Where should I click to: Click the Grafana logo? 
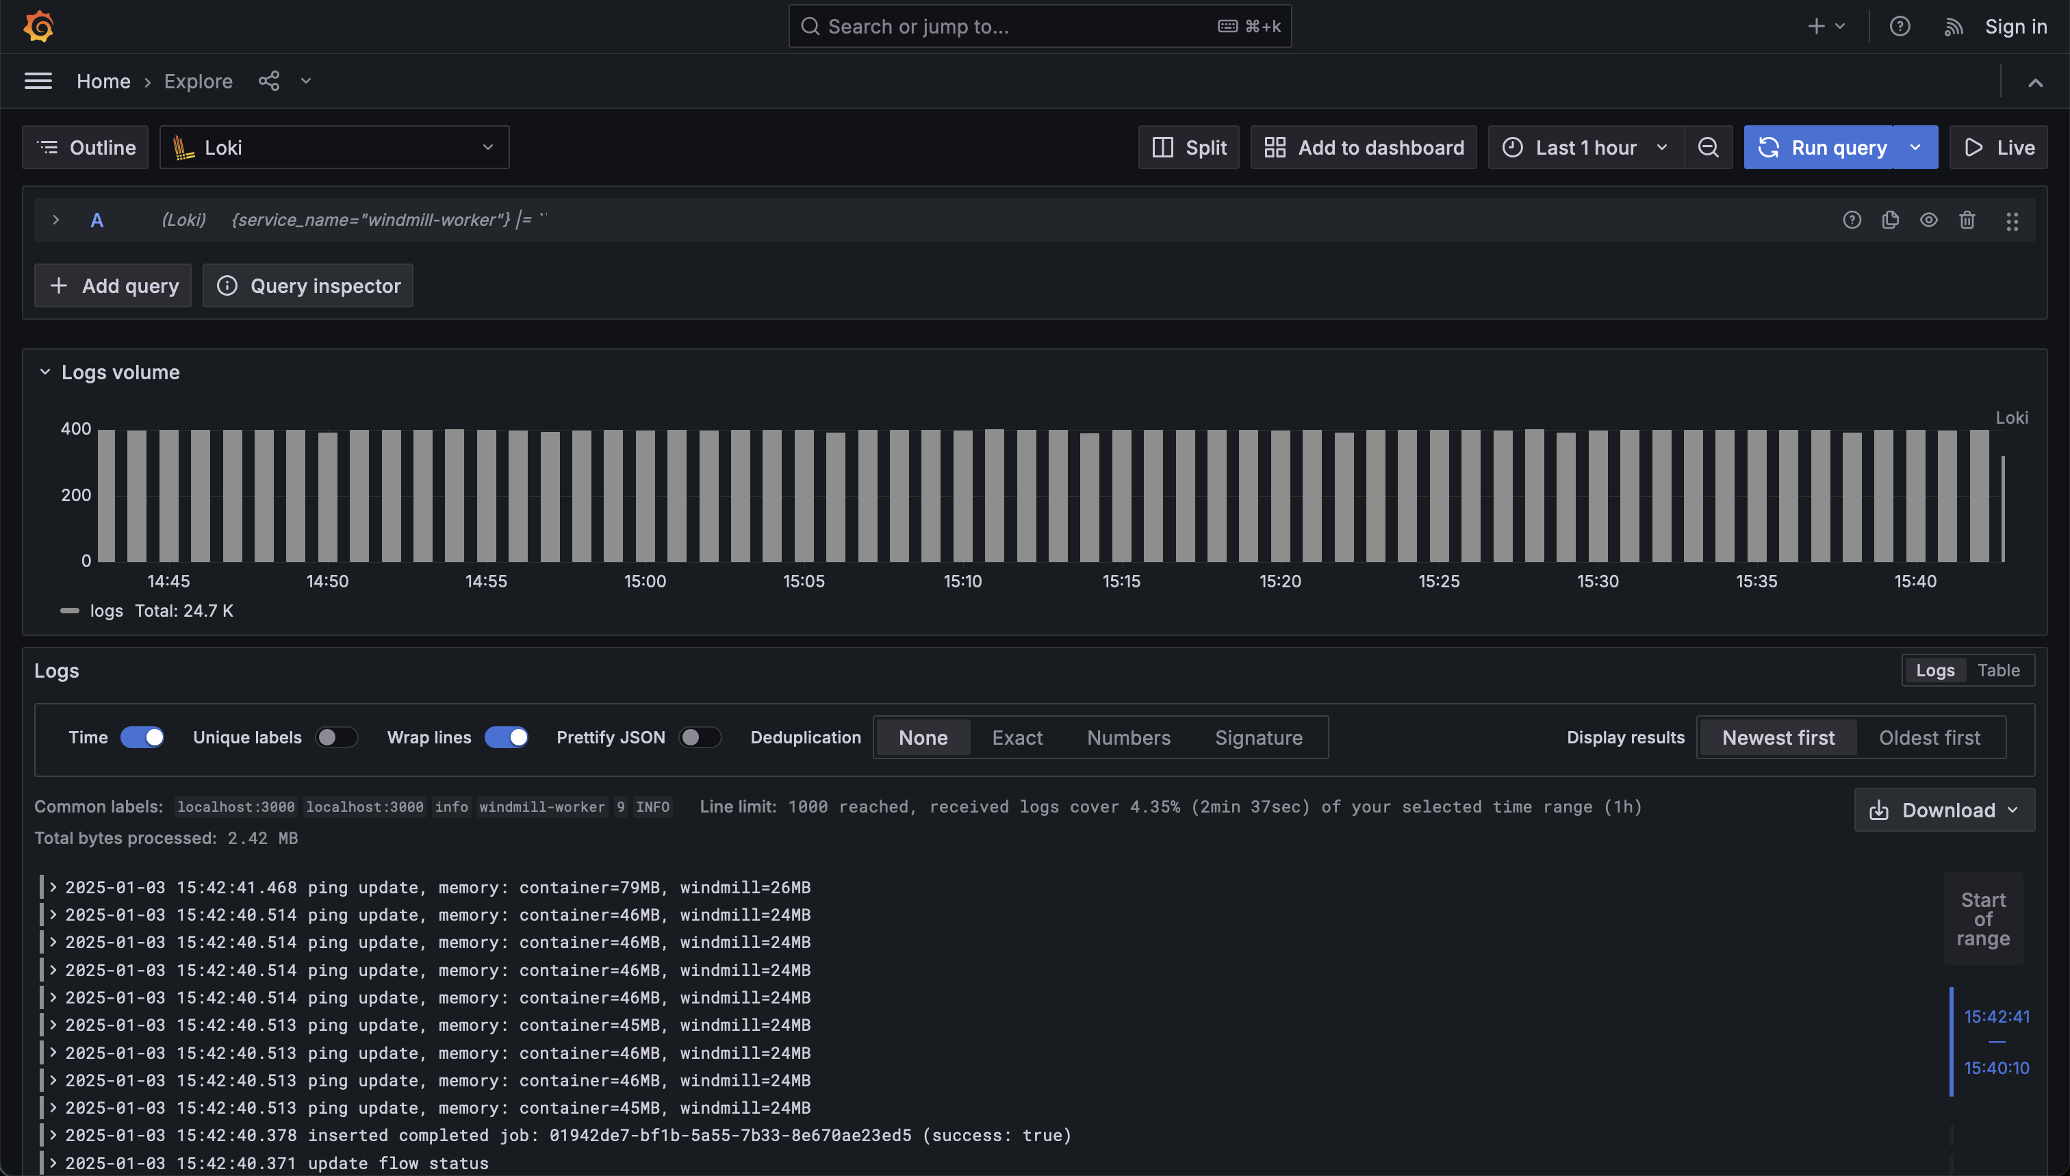point(38,26)
